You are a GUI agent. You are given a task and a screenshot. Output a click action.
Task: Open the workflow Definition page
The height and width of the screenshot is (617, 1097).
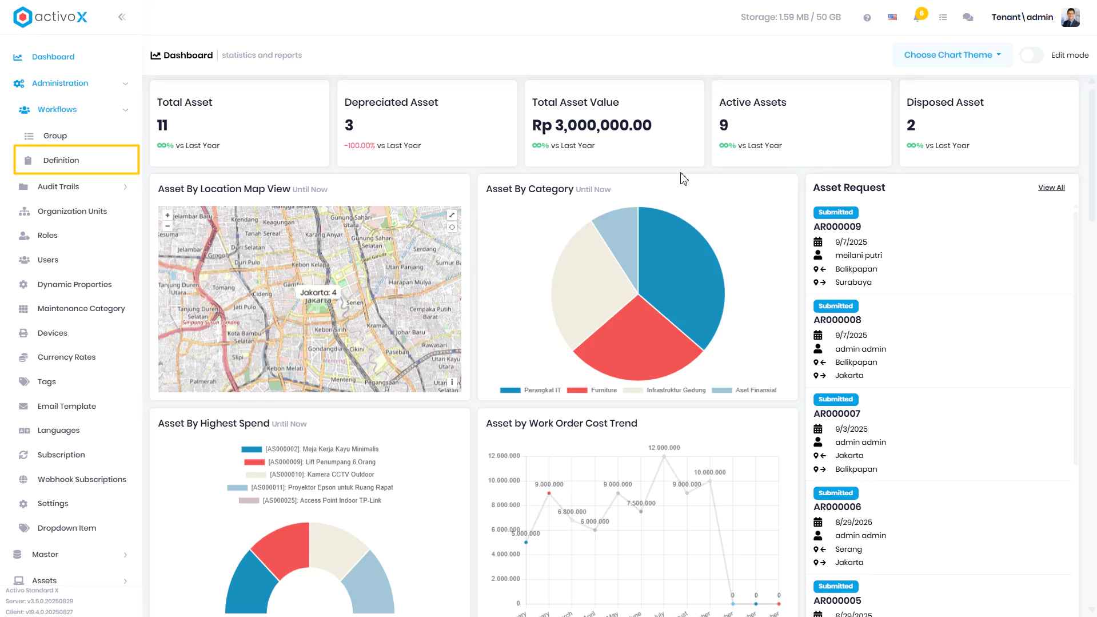pyautogui.click(x=77, y=161)
